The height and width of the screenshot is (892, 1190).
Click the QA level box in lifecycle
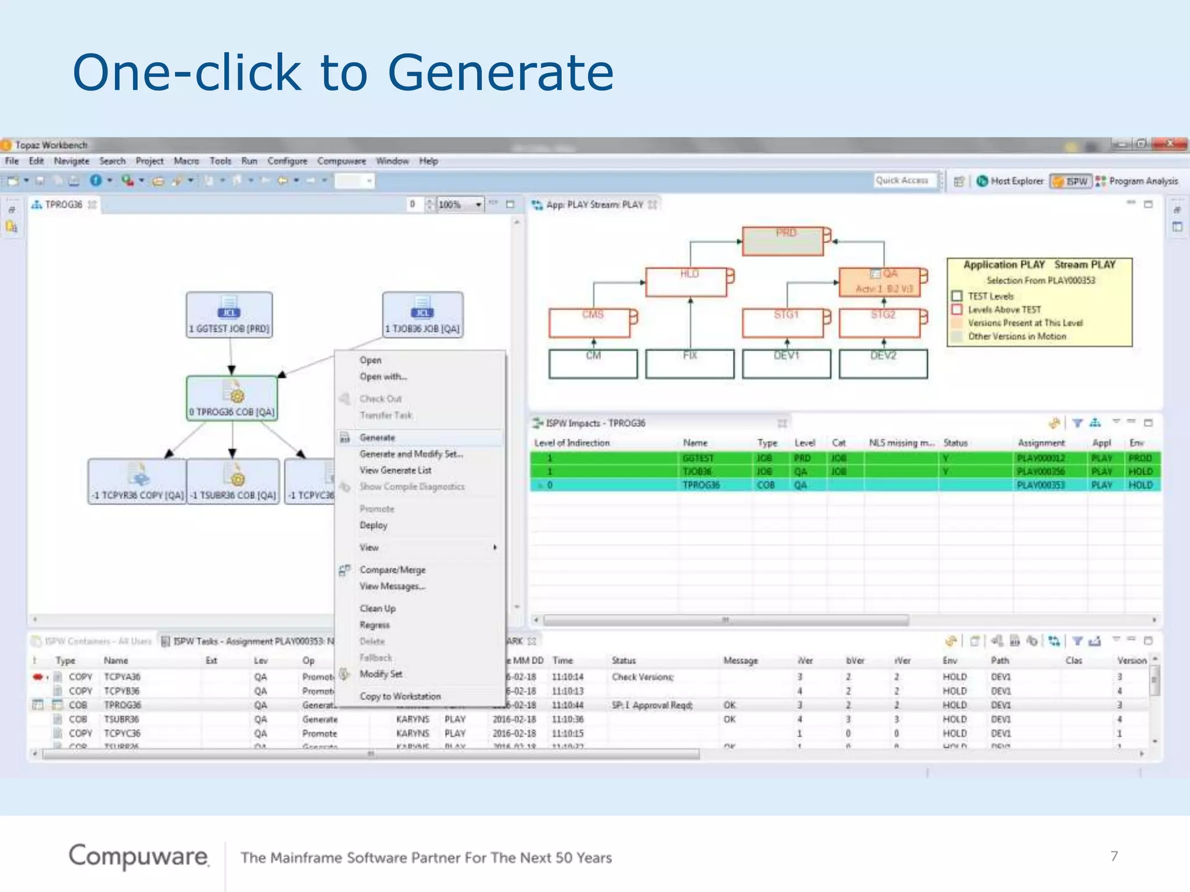pyautogui.click(x=880, y=282)
